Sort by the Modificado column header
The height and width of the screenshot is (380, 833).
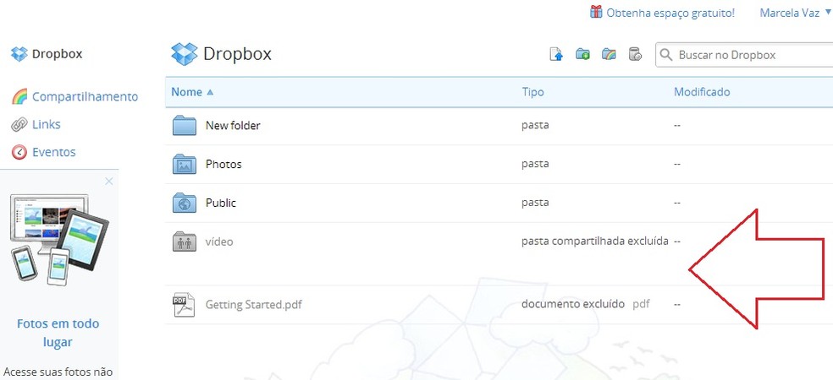point(702,92)
